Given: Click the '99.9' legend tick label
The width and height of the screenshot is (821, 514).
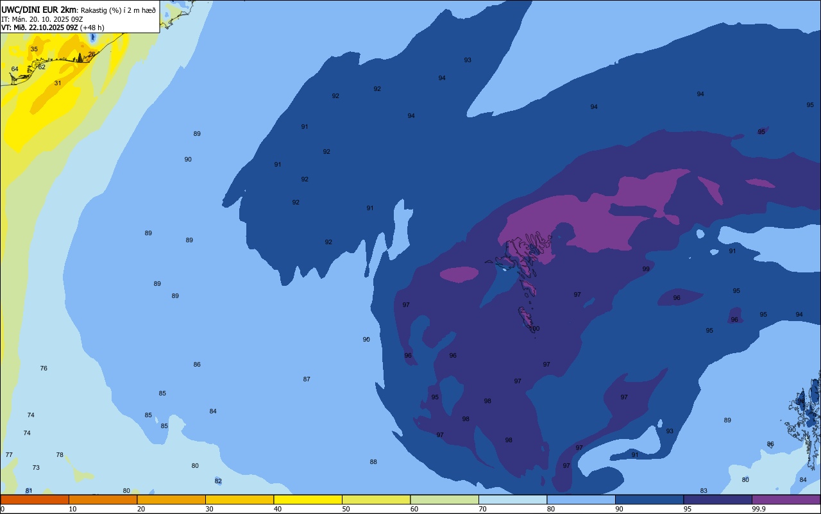Looking at the screenshot, I should (759, 509).
